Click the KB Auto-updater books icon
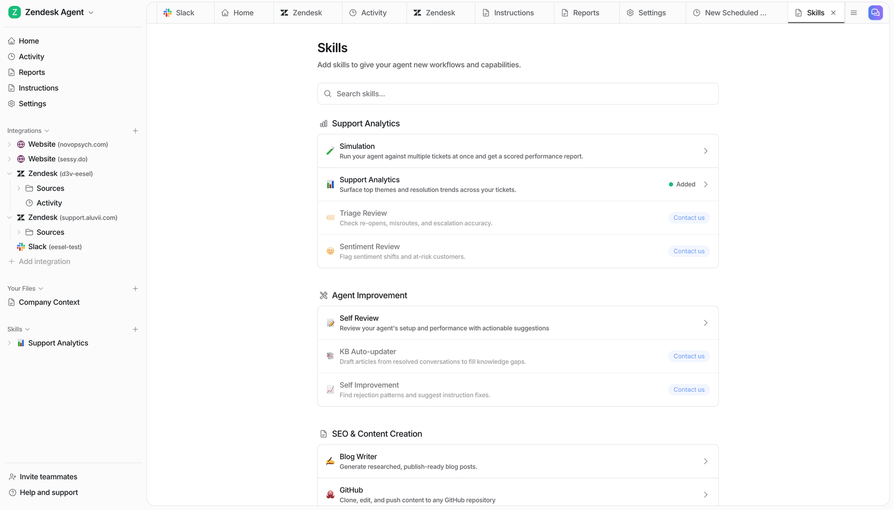Screen dimensions: 894x510 [330, 356]
